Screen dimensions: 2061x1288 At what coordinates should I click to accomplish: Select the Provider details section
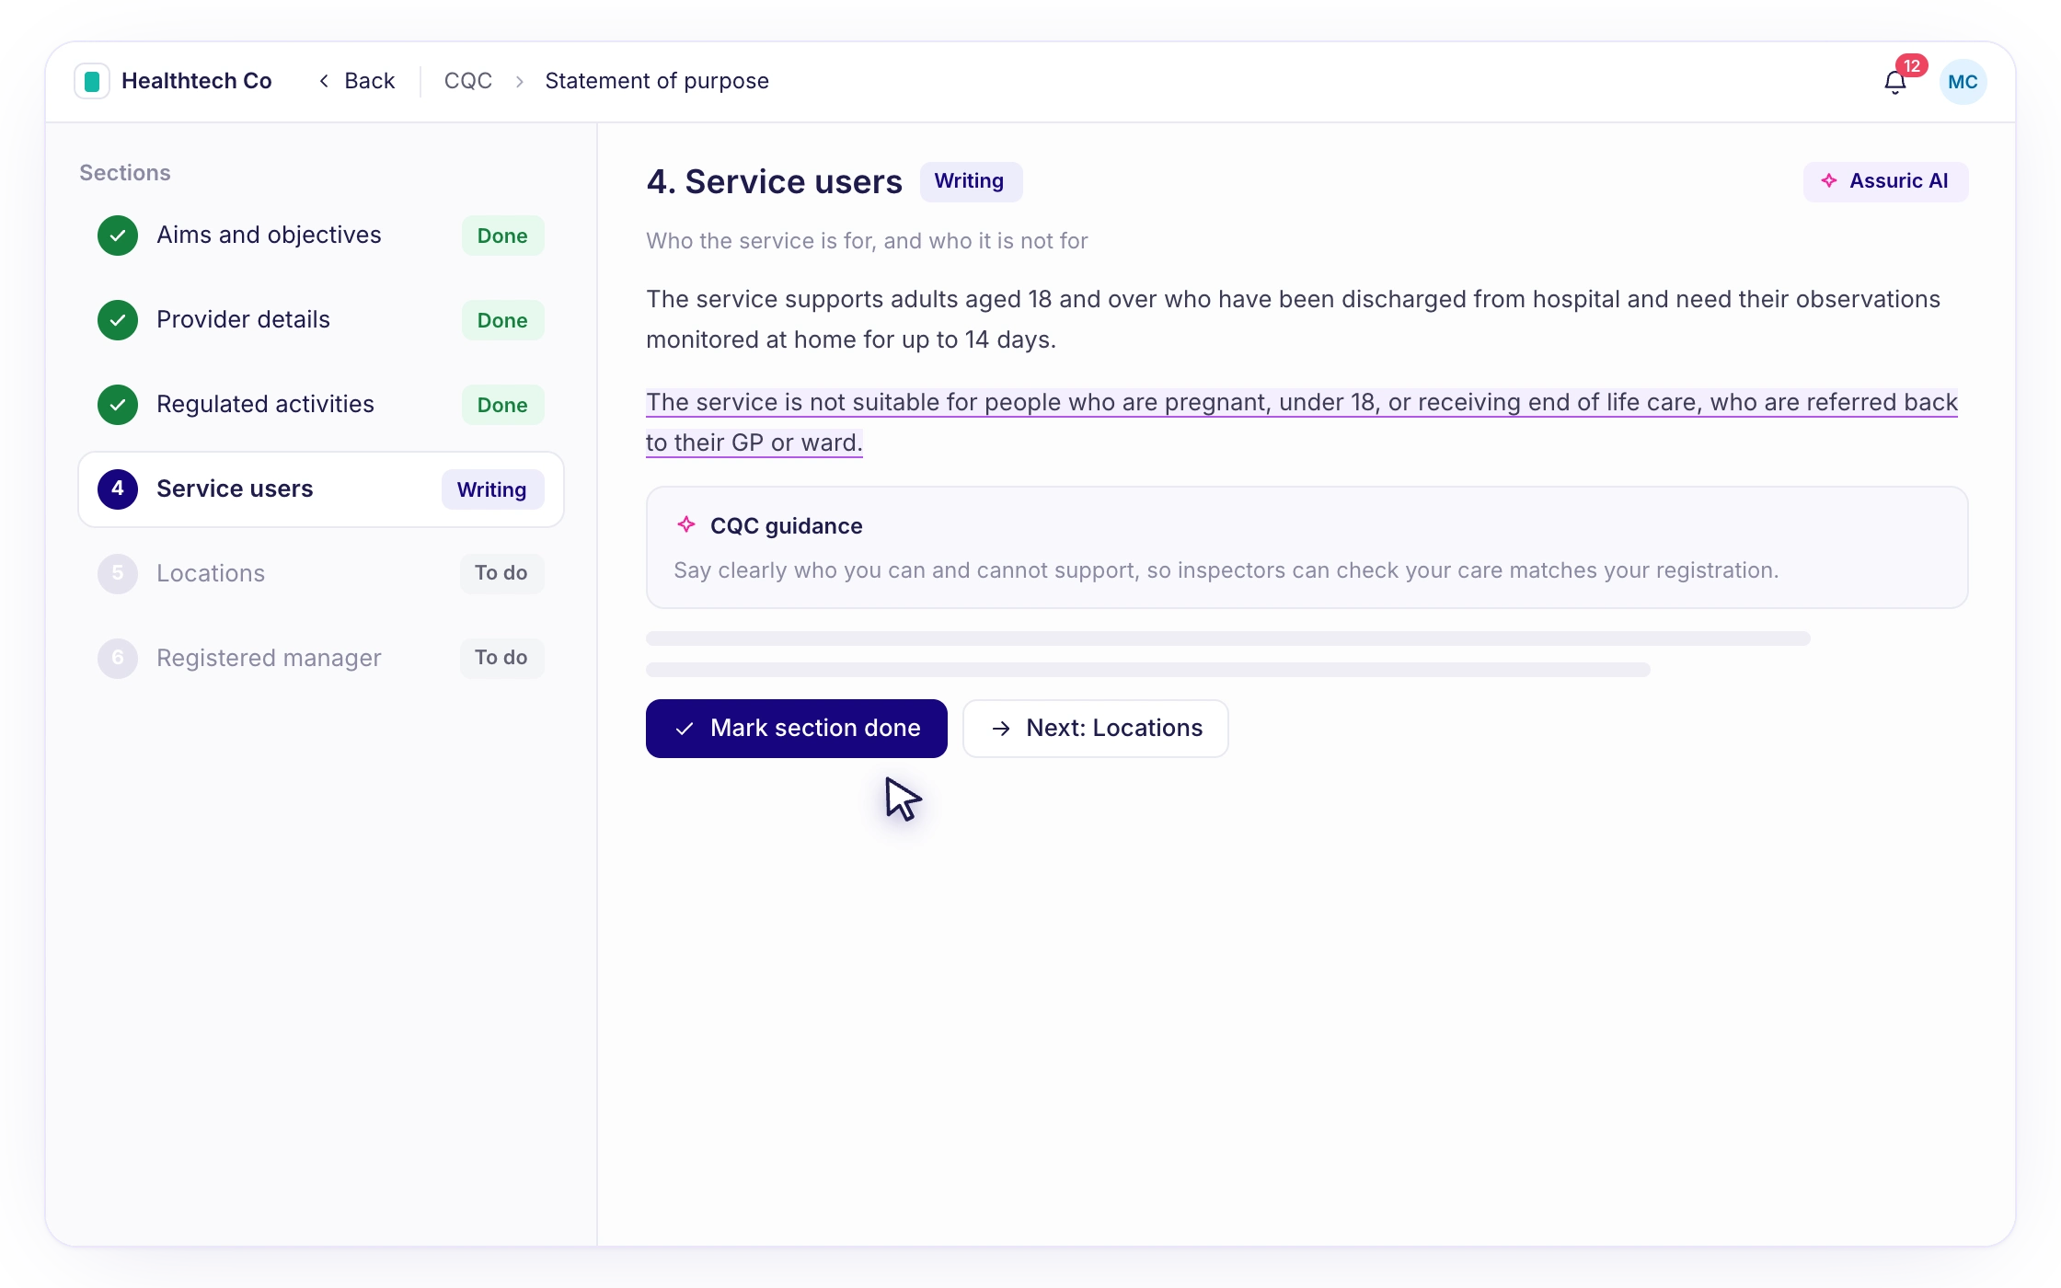[320, 320]
